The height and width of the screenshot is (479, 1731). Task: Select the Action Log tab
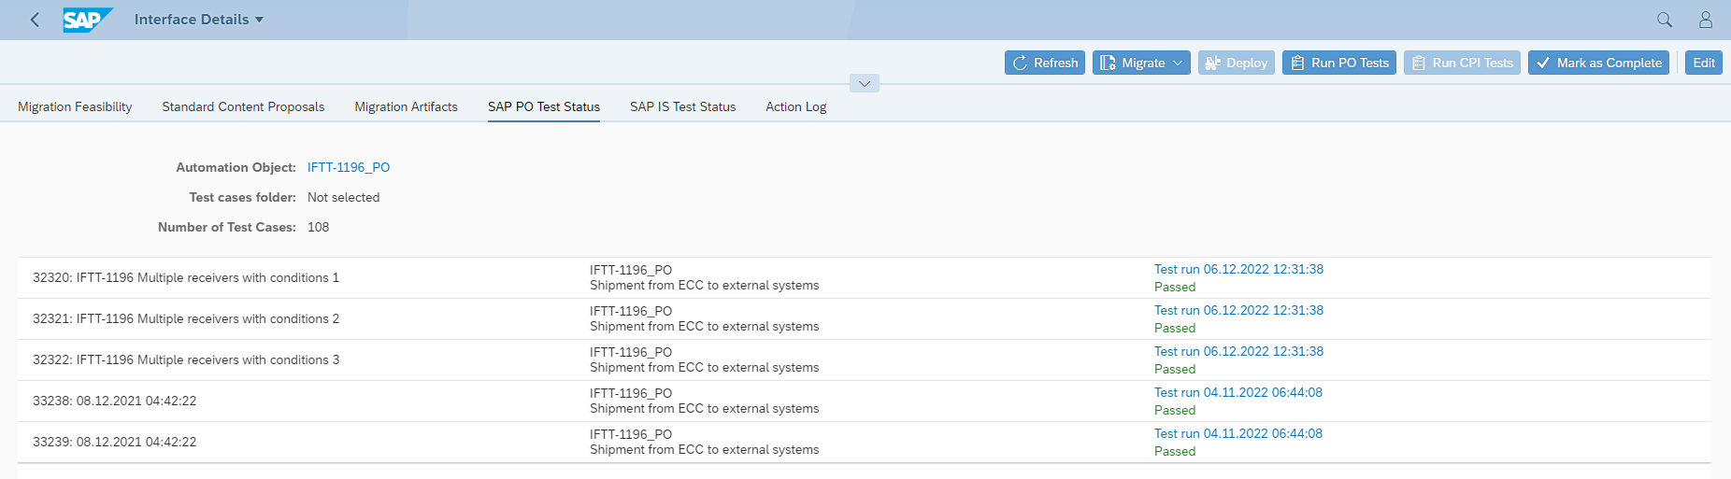pos(795,106)
